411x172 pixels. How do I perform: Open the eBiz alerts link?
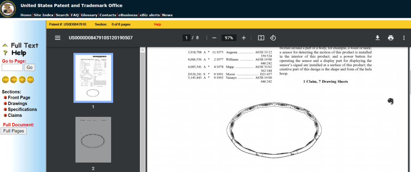150,15
